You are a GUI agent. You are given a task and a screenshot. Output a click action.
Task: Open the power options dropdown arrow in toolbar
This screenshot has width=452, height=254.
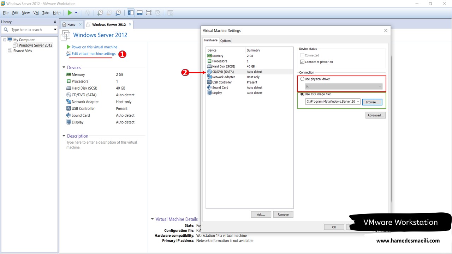(76, 13)
